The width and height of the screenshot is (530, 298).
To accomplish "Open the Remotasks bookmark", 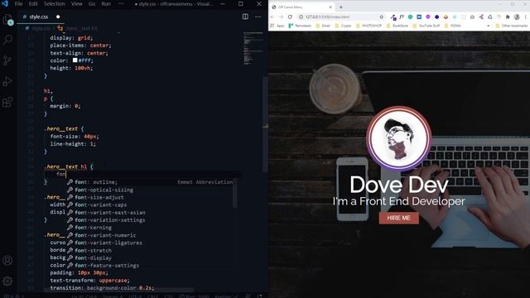I will [300, 26].
